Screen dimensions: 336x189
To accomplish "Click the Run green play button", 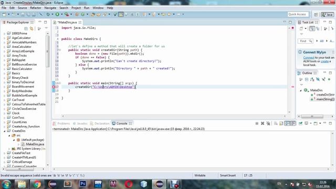I will pyautogui.click(x=57, y=14).
